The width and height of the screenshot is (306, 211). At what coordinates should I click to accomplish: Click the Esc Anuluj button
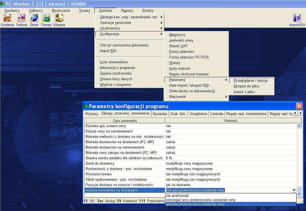(x=106, y=201)
